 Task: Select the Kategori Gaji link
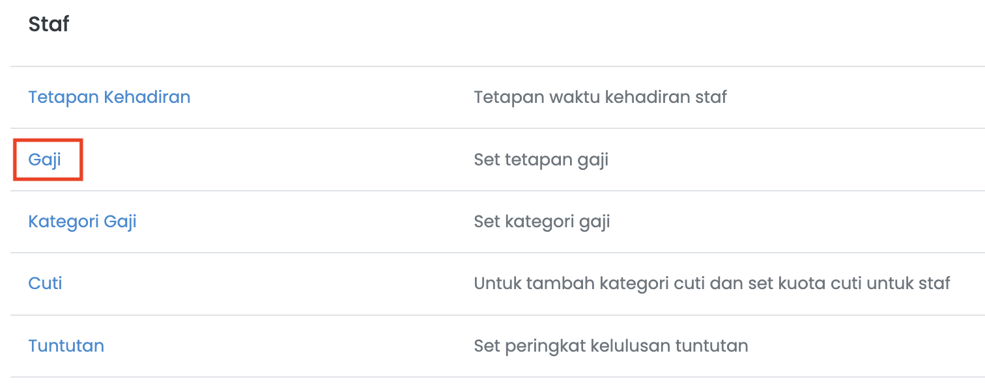83,221
